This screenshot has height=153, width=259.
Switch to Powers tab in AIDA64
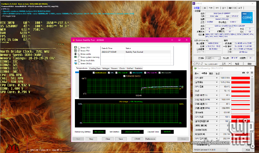(114, 68)
